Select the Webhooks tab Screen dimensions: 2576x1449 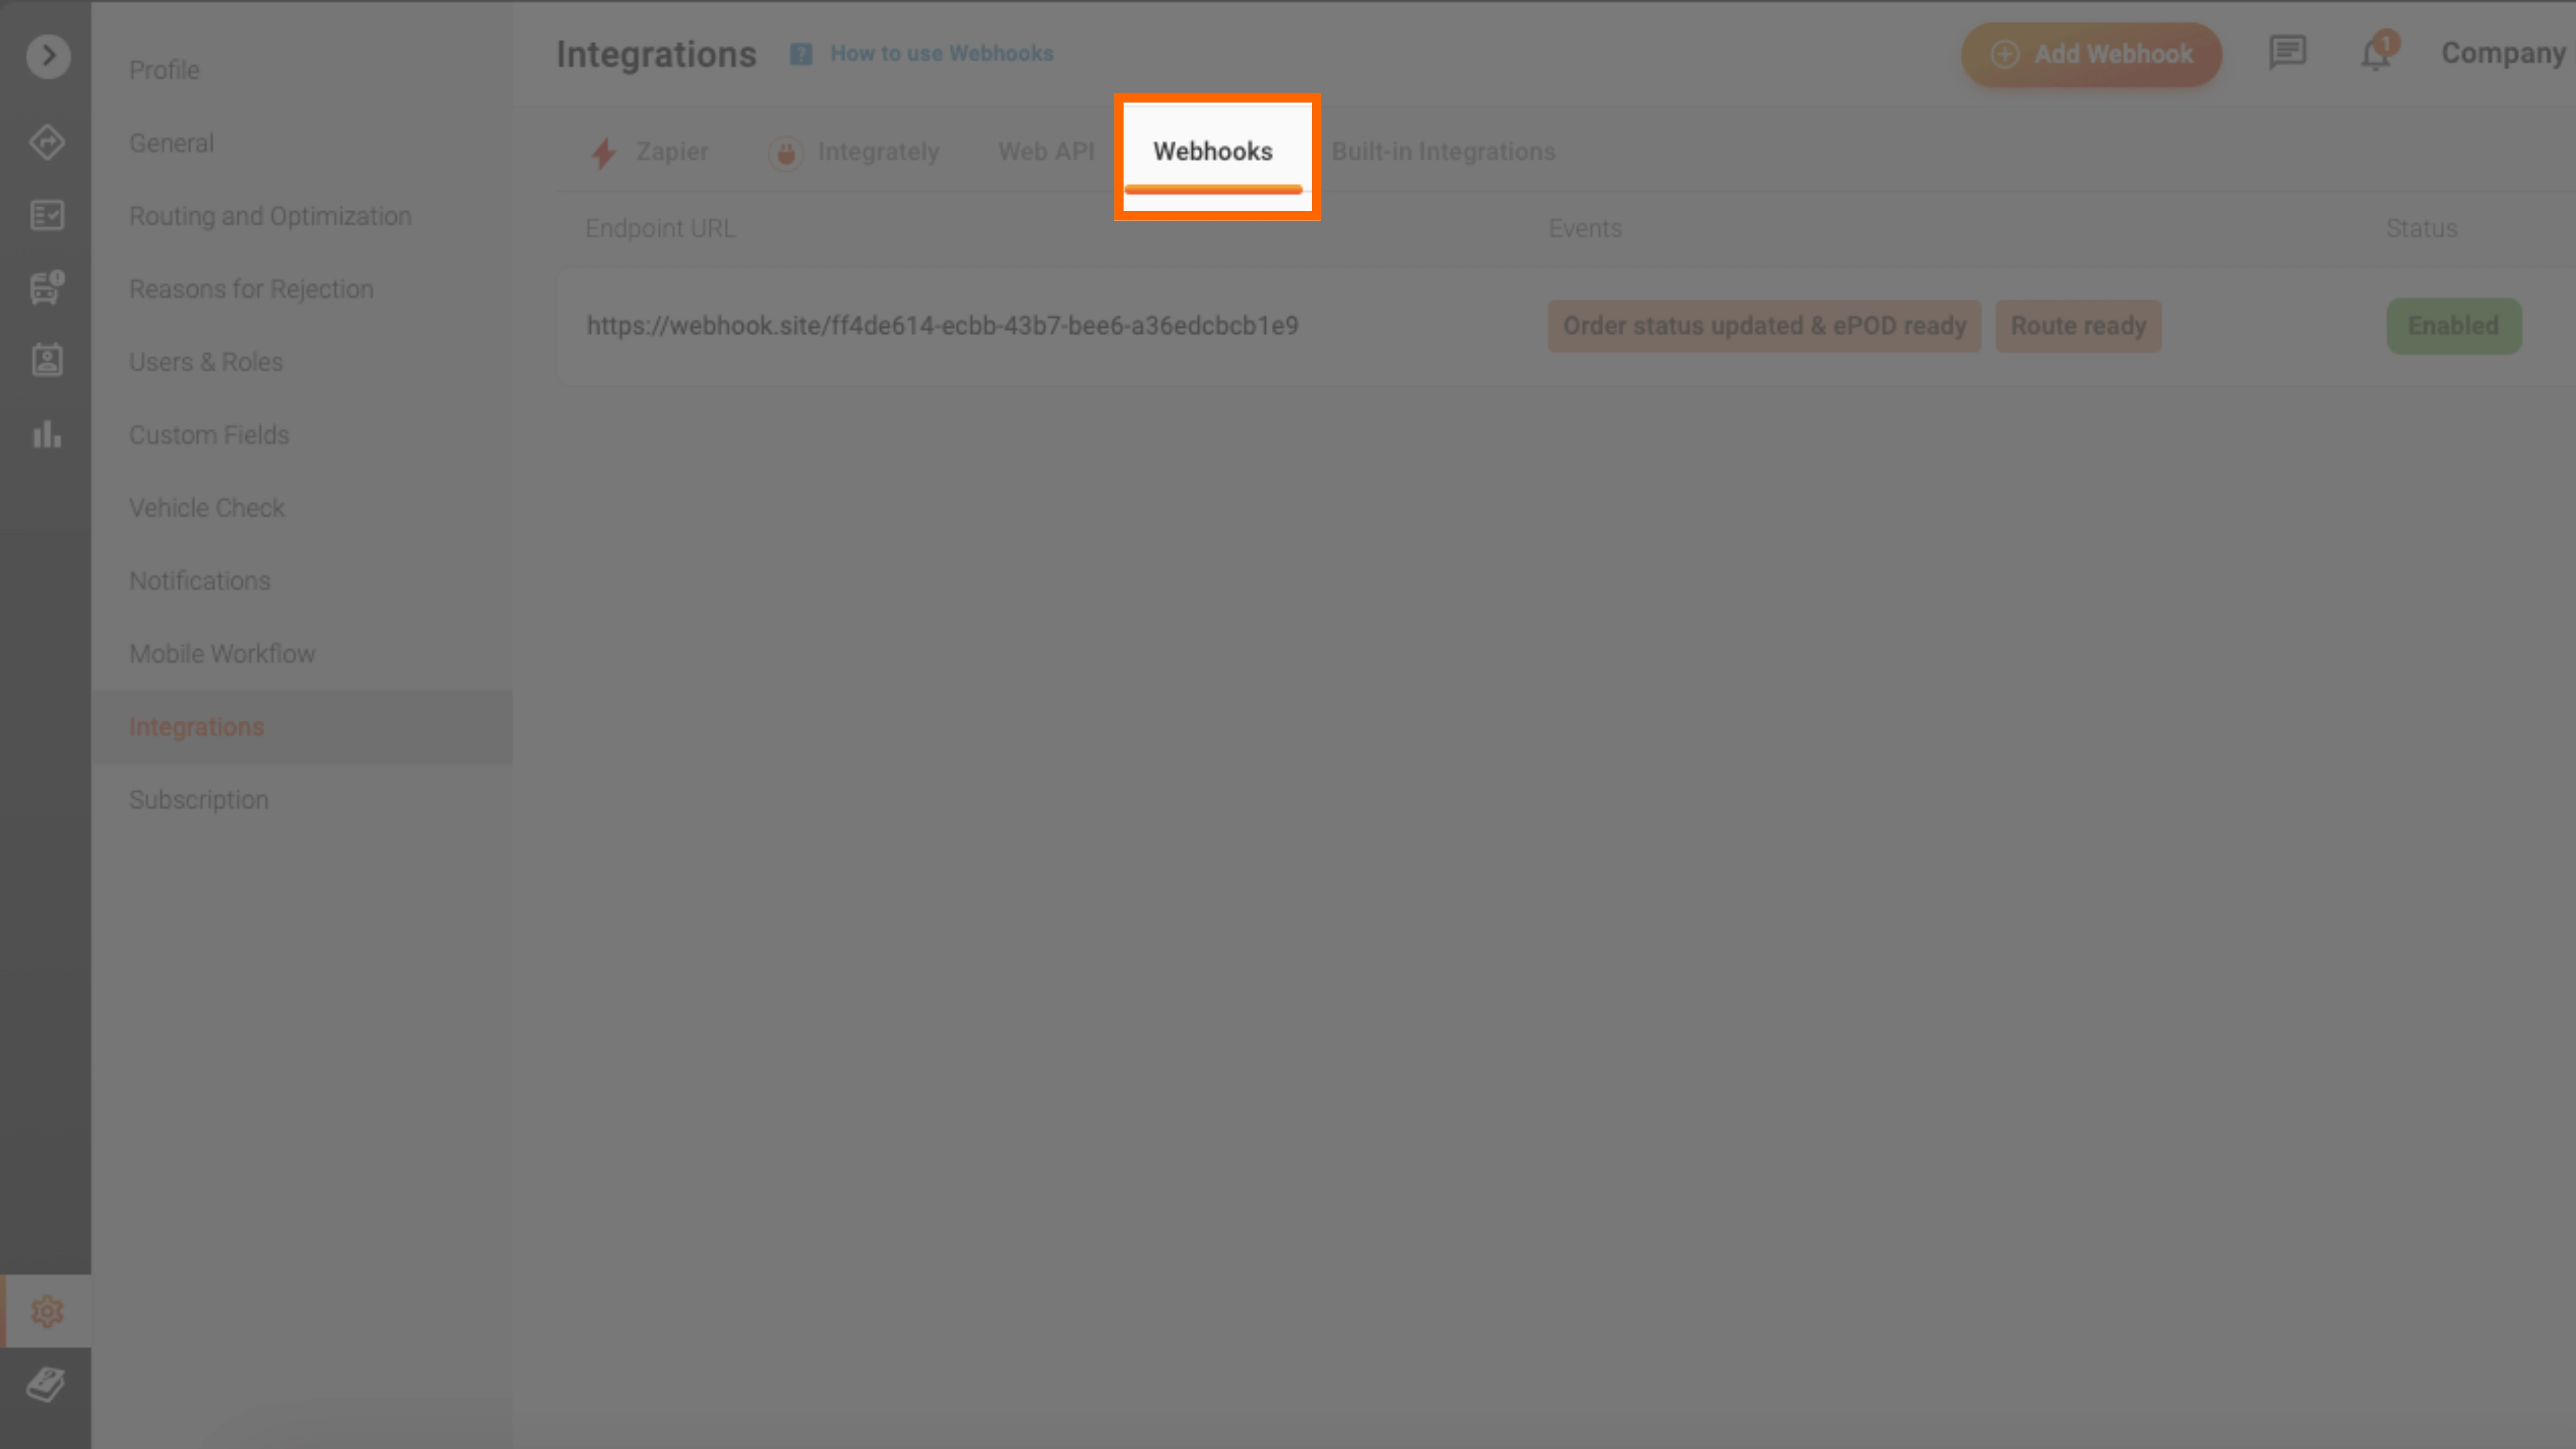click(x=1213, y=152)
